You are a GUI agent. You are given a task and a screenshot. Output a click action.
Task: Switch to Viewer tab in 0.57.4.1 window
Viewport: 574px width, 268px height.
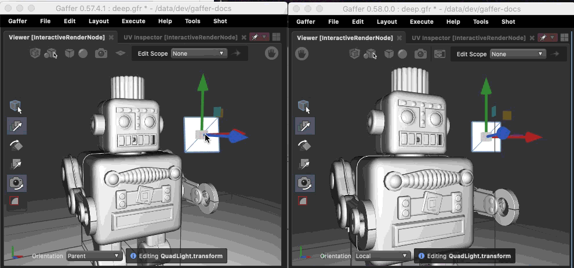point(57,37)
